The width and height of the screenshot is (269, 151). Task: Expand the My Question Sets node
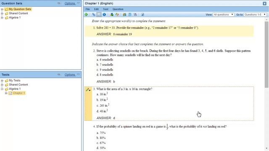tap(2, 9)
